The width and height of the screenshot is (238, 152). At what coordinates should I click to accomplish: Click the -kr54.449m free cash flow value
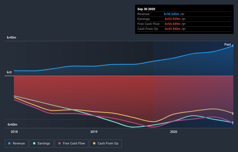tap(172, 24)
